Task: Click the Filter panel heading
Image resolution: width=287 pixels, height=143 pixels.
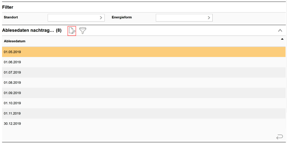Action: point(8,7)
